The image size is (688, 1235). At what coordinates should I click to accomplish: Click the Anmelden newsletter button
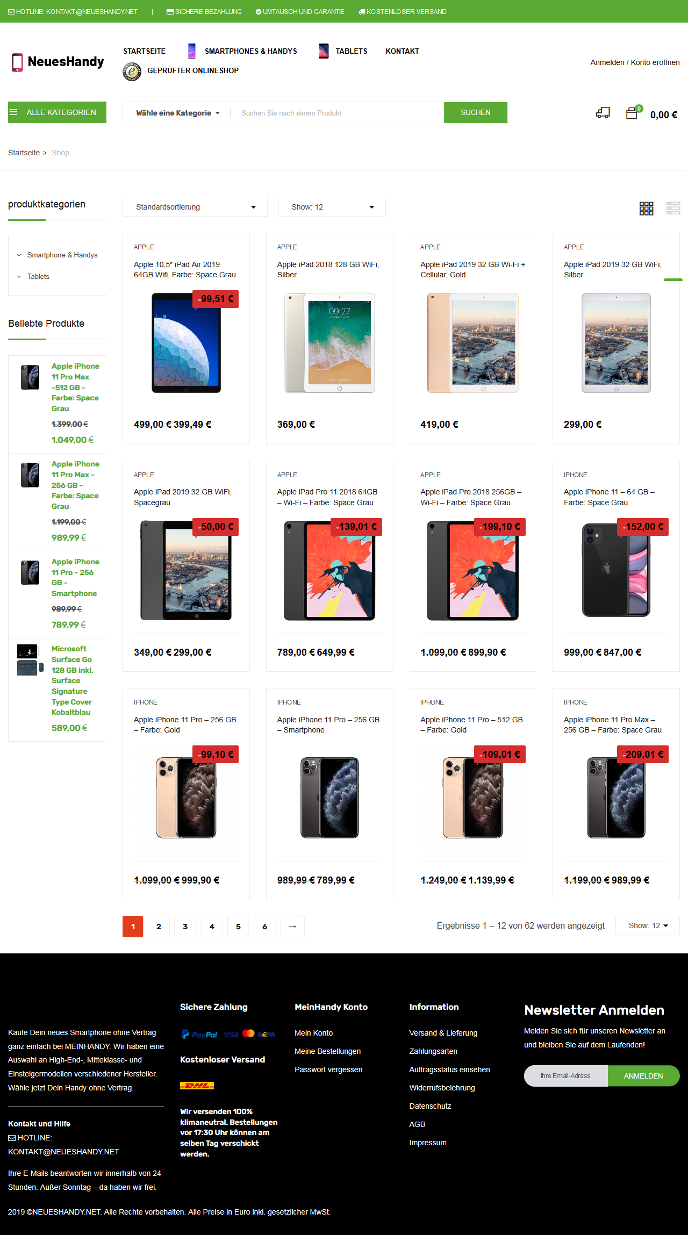coord(643,1076)
